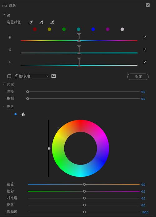Collapse the 优化 section
Image resolution: width=156 pixels, height=217 pixels.
(x=4, y=84)
